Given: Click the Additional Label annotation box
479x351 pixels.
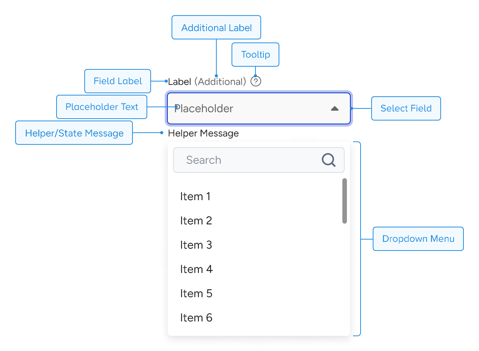Looking at the screenshot, I should coord(216,27).
